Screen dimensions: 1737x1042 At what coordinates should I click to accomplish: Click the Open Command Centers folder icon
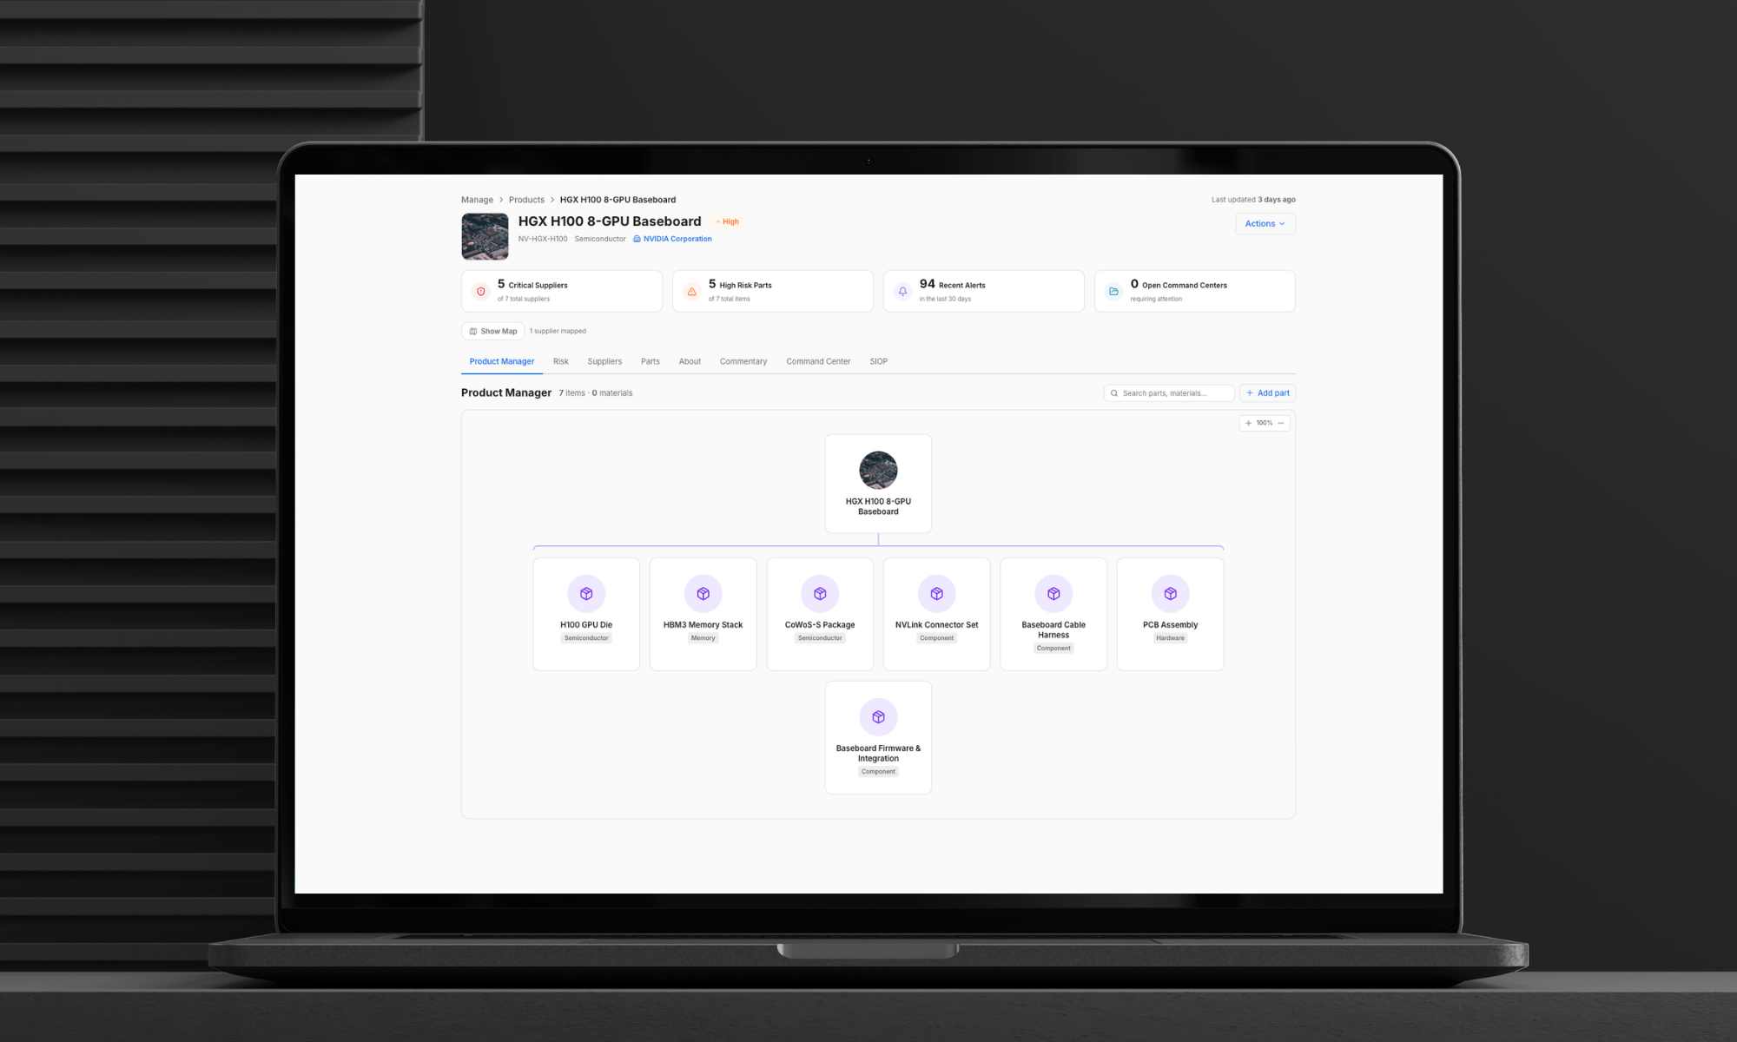pyautogui.click(x=1113, y=292)
